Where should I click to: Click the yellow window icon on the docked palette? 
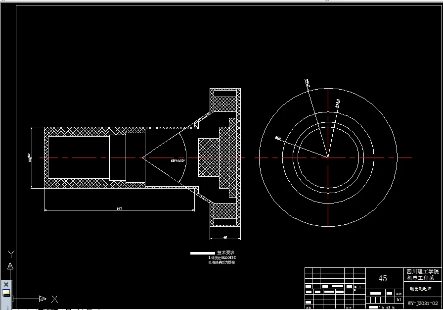pos(6,293)
